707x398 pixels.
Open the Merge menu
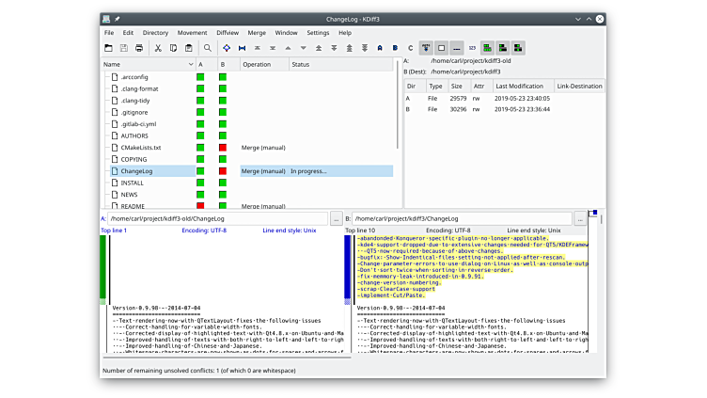[258, 32]
